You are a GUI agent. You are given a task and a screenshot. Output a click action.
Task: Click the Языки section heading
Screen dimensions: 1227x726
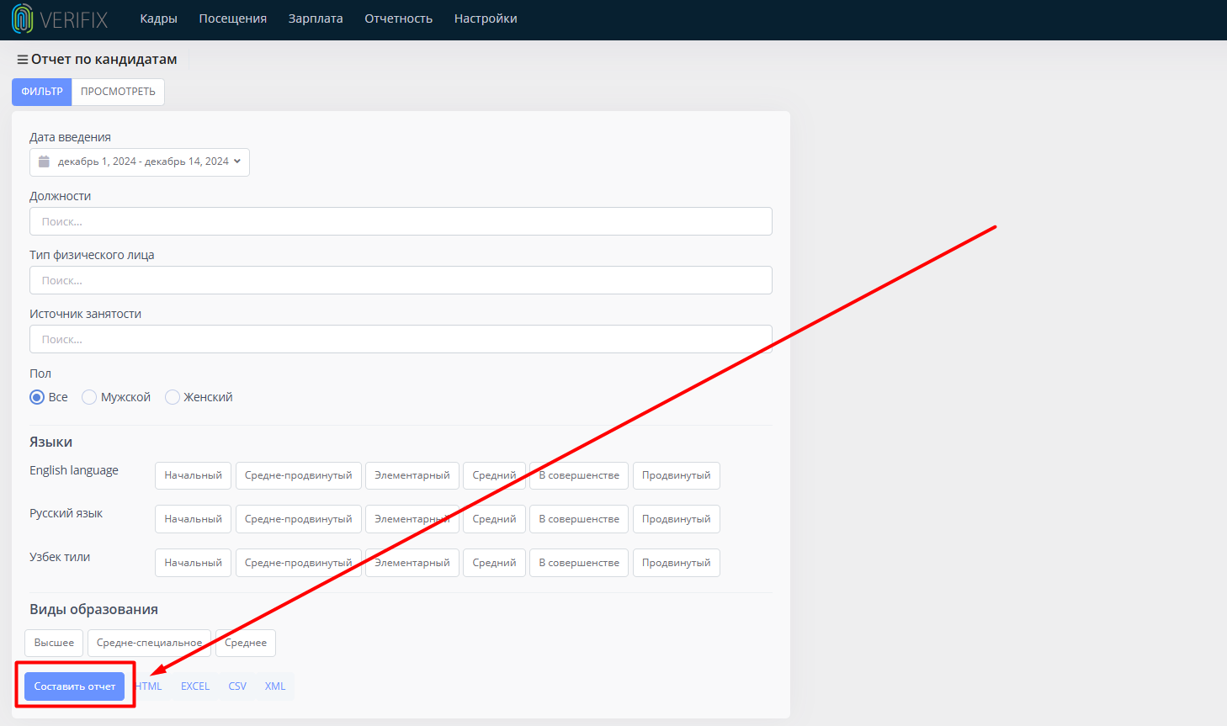(50, 442)
